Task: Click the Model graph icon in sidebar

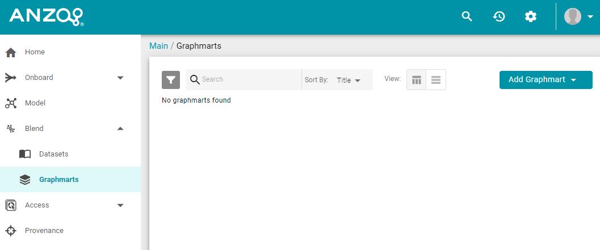Action: click(x=11, y=103)
